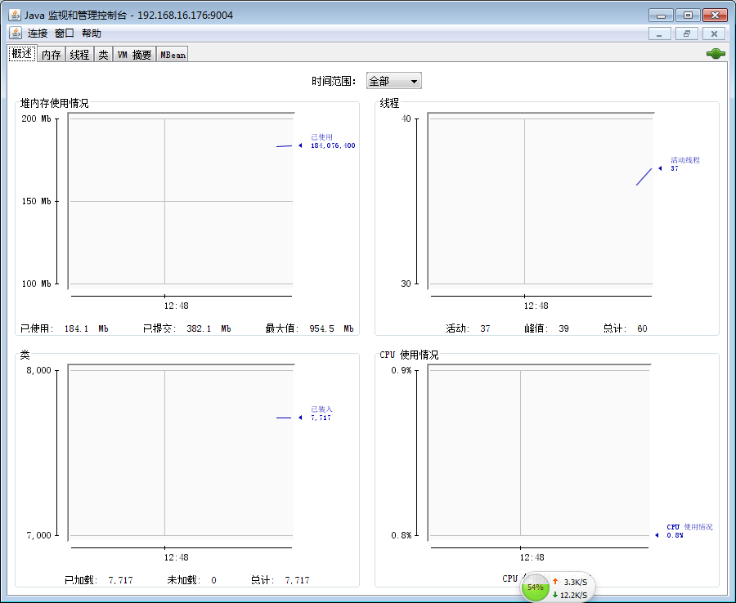The image size is (736, 603).
Task: Click the 类 chart area
Action: (182, 453)
